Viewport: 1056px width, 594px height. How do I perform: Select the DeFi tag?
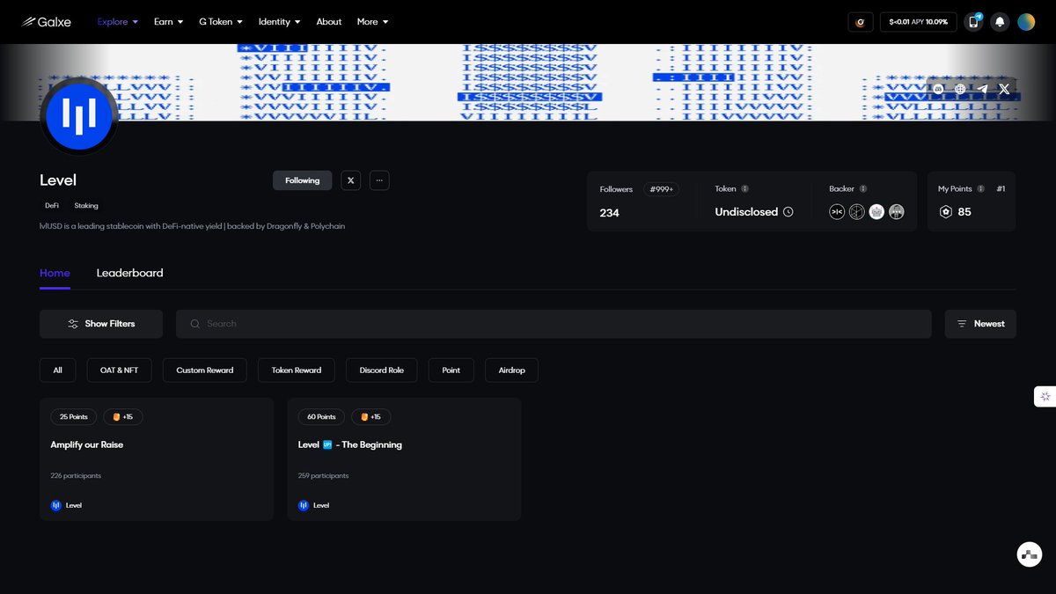(x=52, y=205)
